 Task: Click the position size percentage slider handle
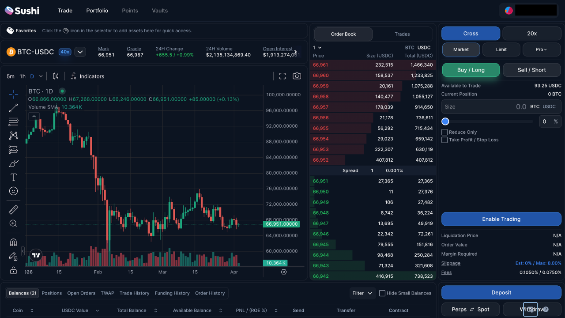click(x=445, y=121)
